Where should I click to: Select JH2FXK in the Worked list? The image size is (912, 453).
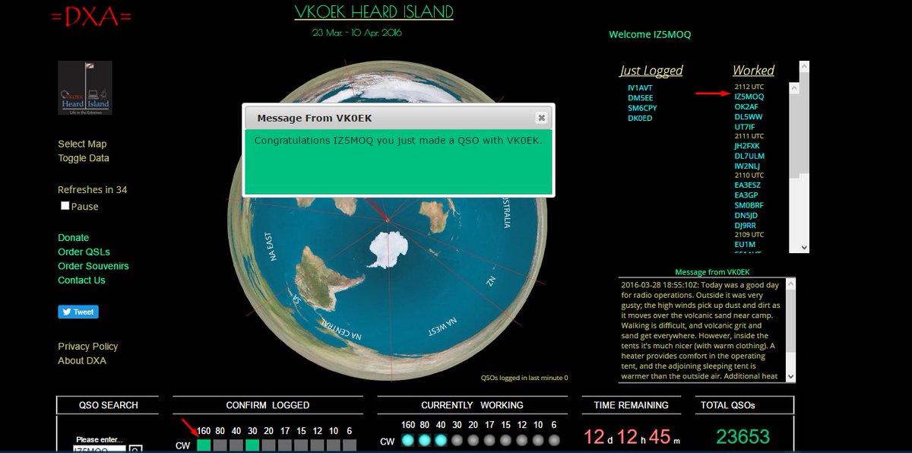pyautogui.click(x=747, y=146)
